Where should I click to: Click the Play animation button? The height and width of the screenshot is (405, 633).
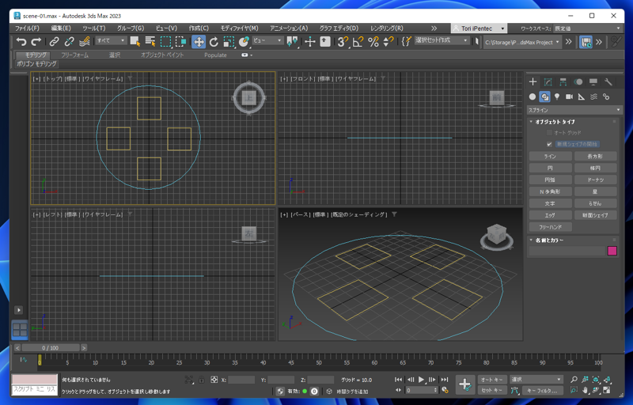[421, 380]
